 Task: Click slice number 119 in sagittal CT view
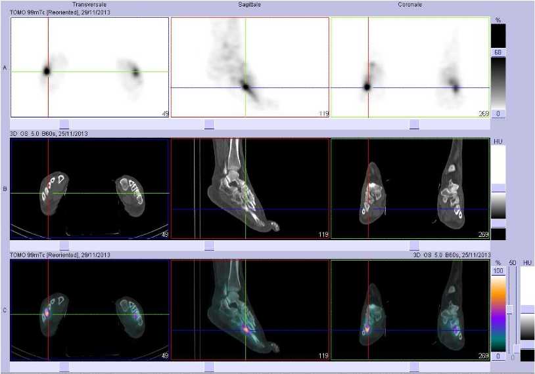[323, 235]
